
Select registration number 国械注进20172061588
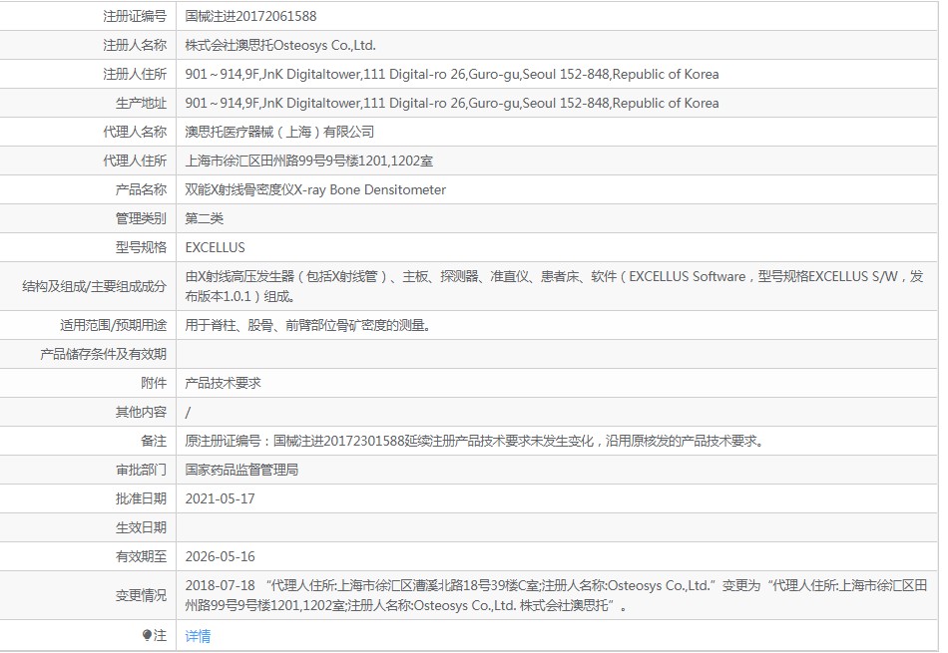(x=250, y=16)
